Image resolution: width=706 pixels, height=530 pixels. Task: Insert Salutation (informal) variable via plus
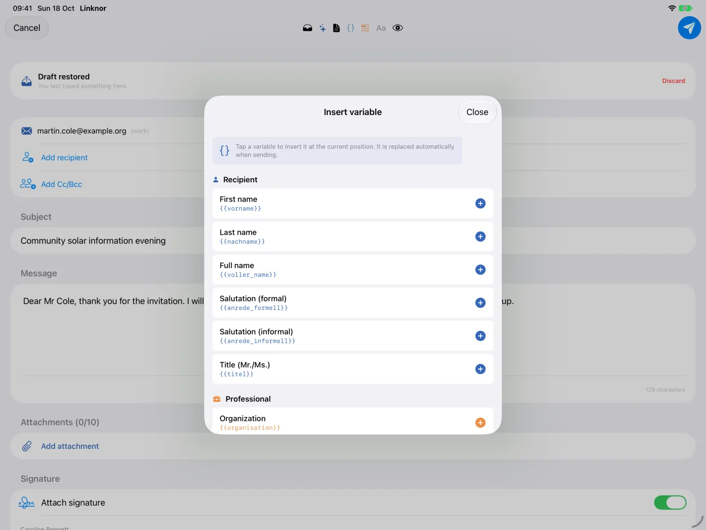pos(481,336)
